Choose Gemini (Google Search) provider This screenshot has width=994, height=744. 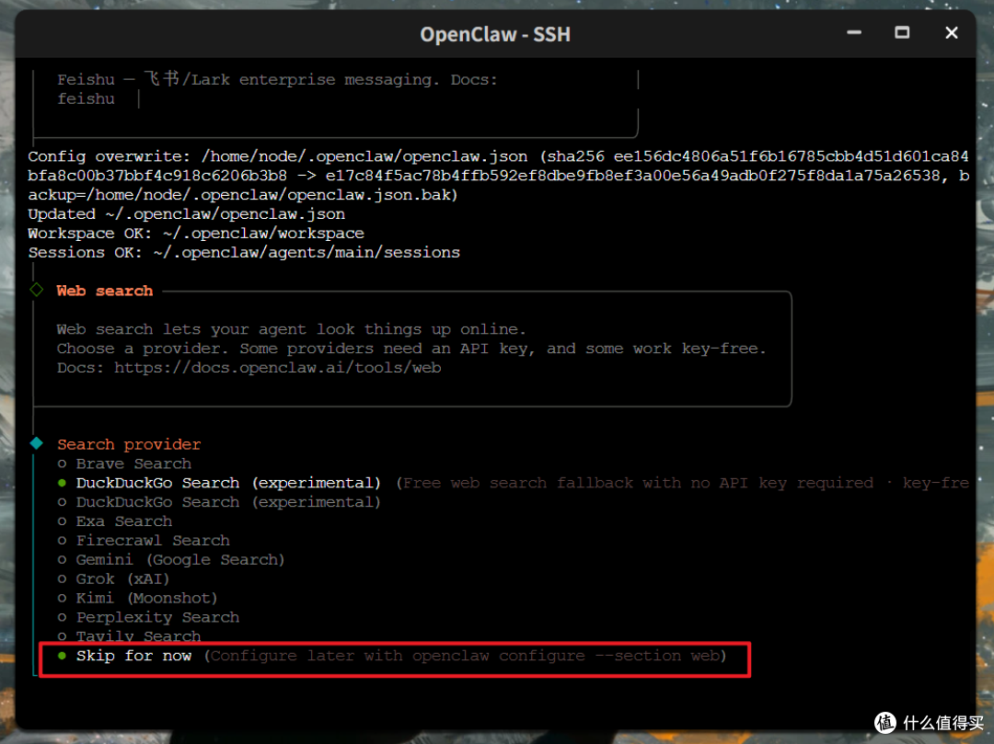tap(171, 560)
